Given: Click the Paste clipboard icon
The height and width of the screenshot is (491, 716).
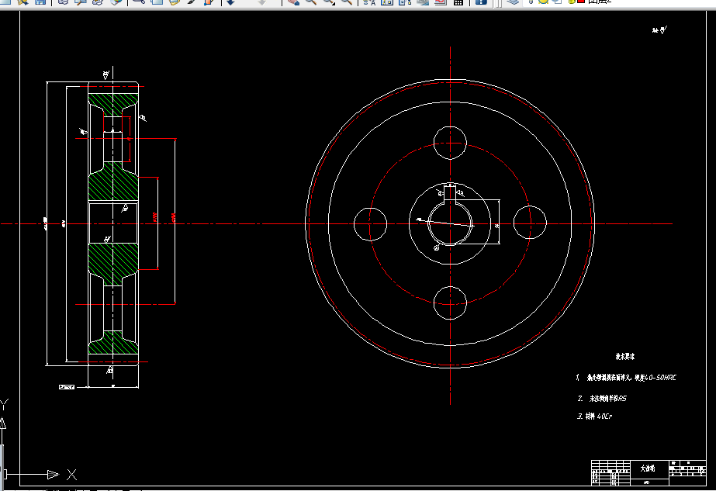Looking at the screenshot, I should tap(175, 2).
